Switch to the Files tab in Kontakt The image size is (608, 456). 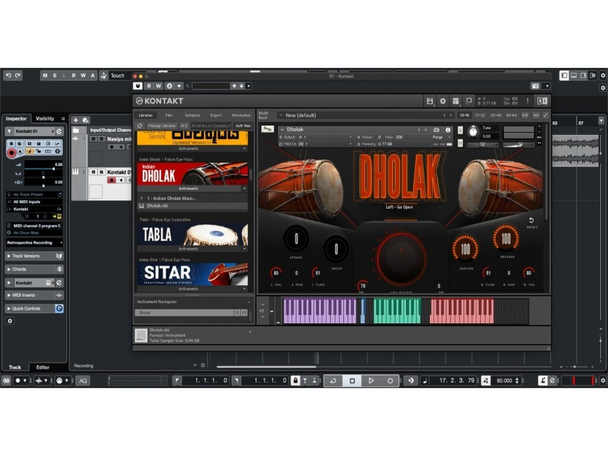169,116
